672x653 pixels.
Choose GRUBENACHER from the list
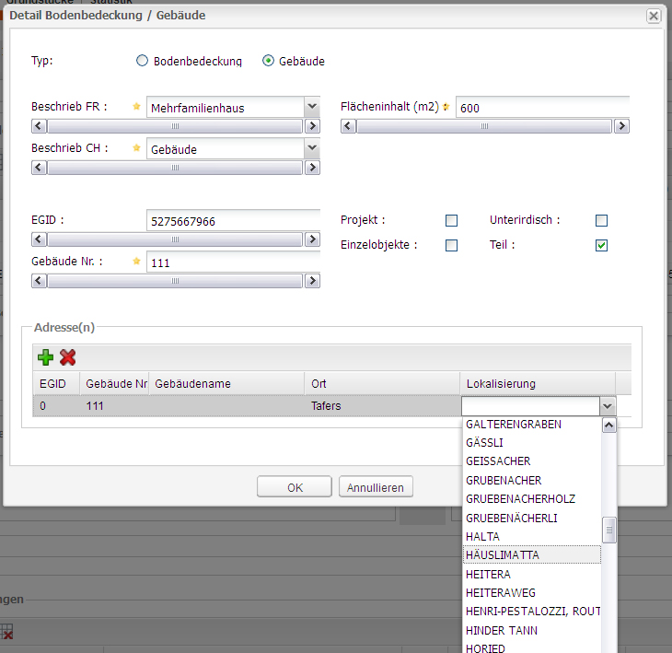click(532, 481)
